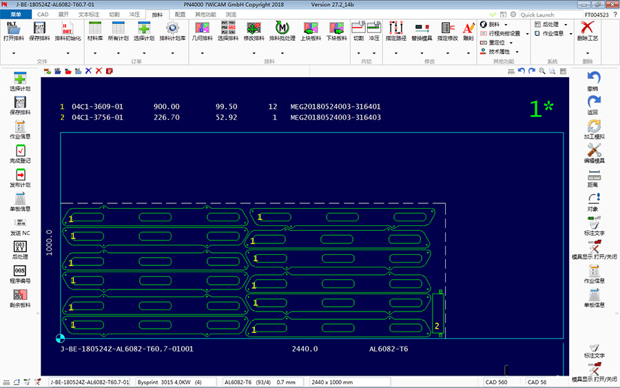Open 加工模拟 machining simulation in right panel

(x=593, y=127)
